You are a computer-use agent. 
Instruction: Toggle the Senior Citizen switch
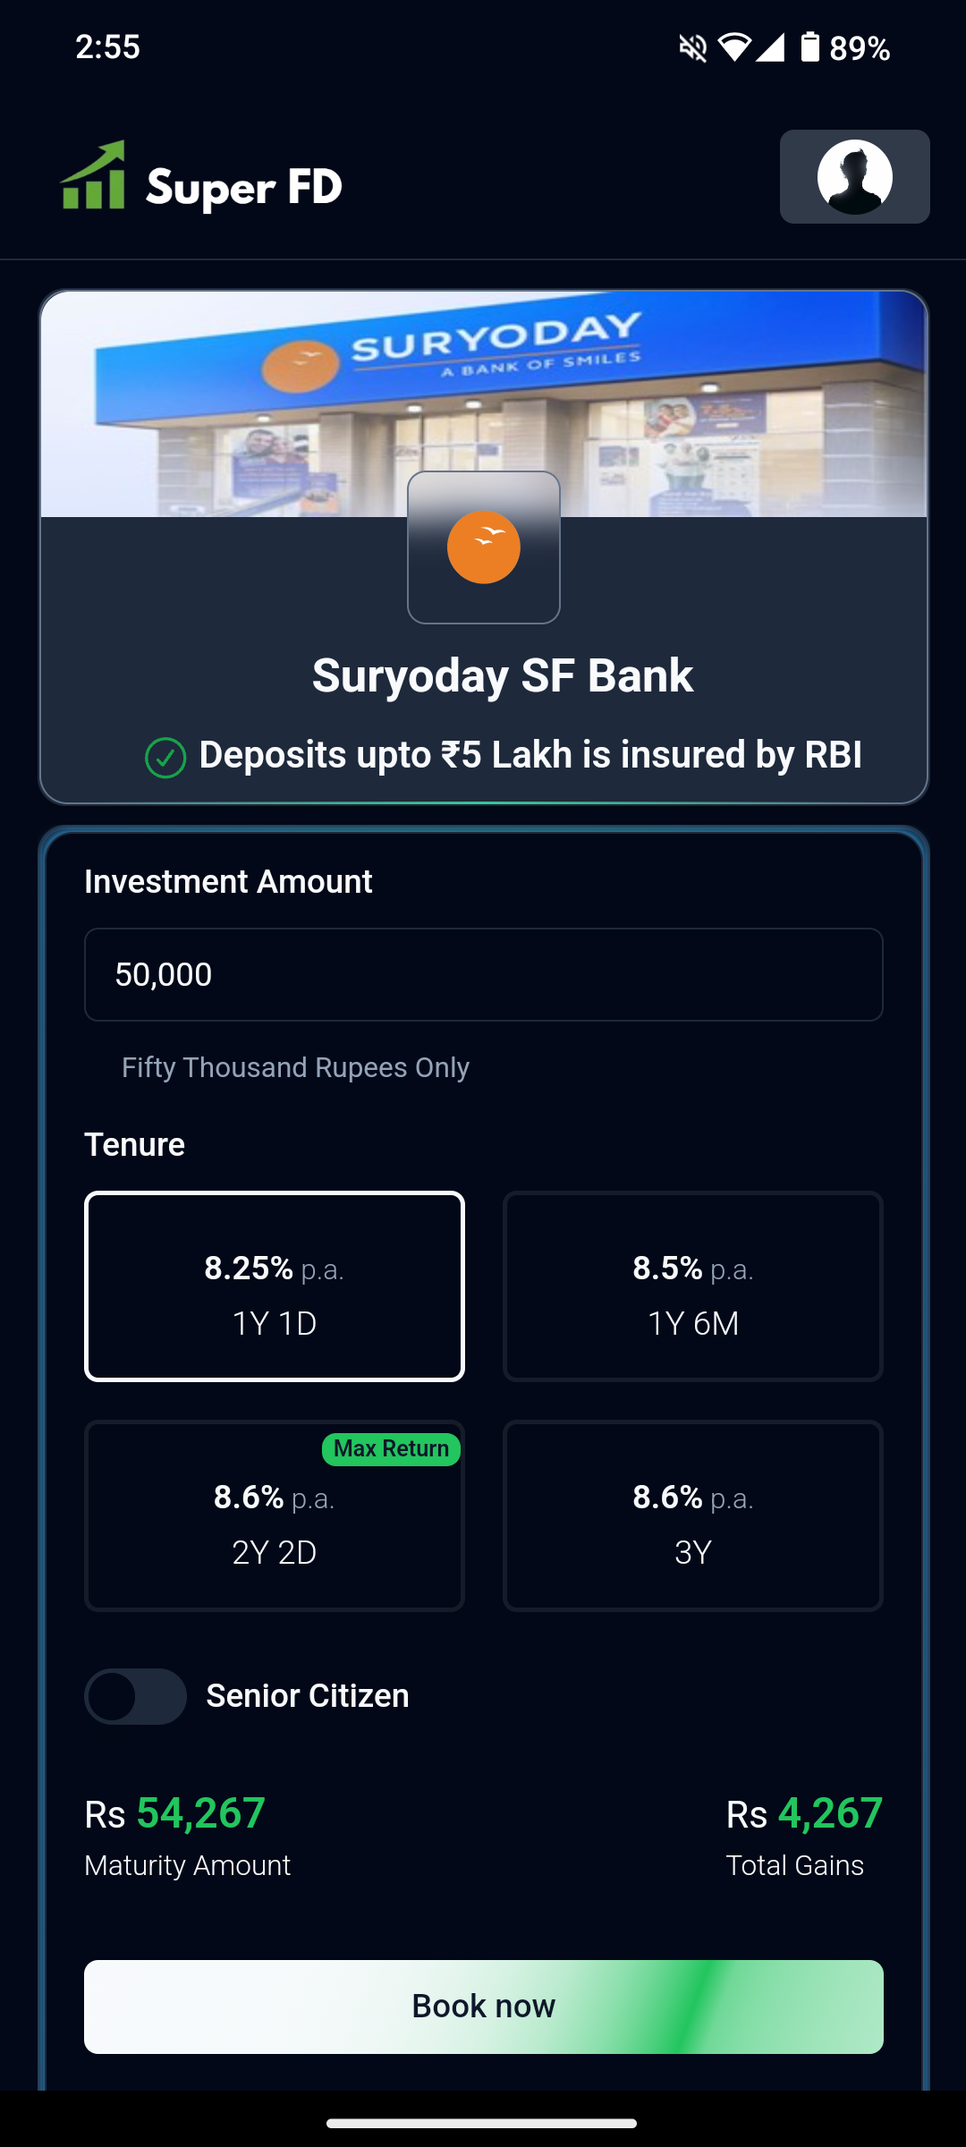pos(136,1696)
